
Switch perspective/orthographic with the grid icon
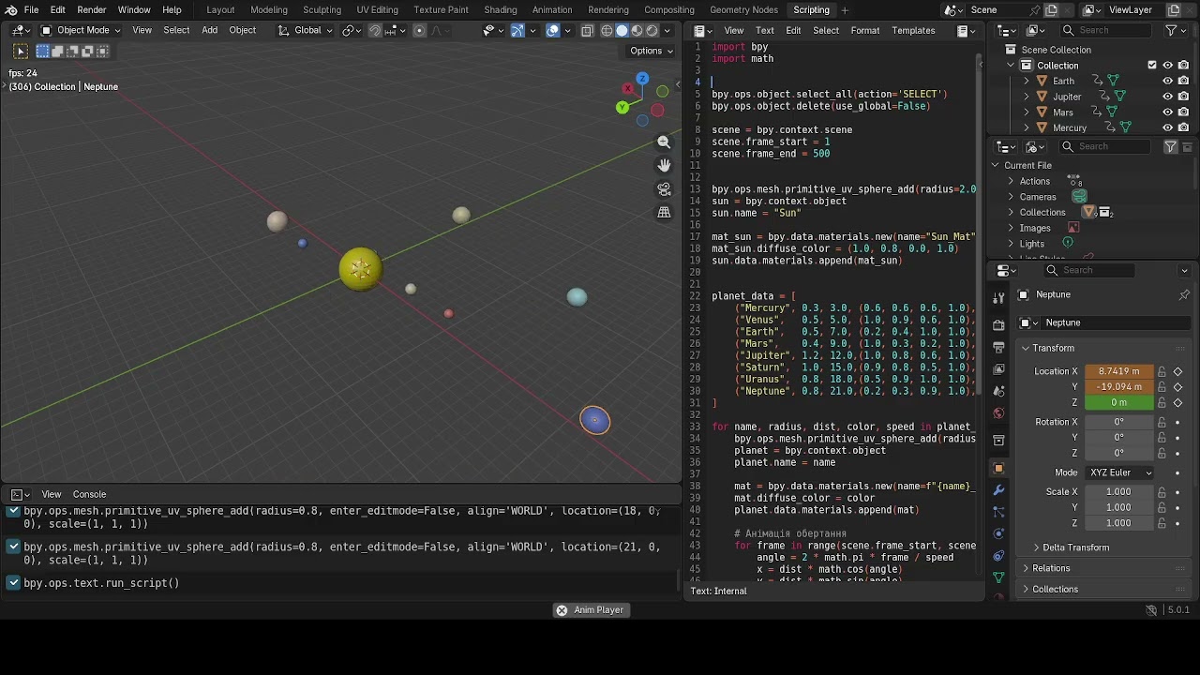(664, 213)
